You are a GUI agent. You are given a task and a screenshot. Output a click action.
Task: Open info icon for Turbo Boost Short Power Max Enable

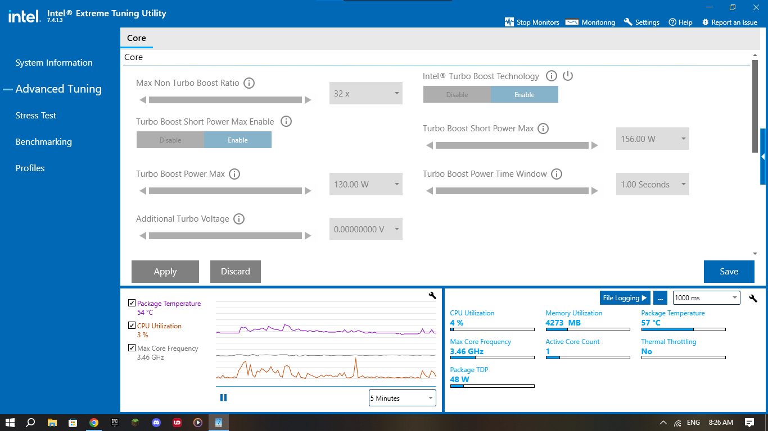coord(286,121)
